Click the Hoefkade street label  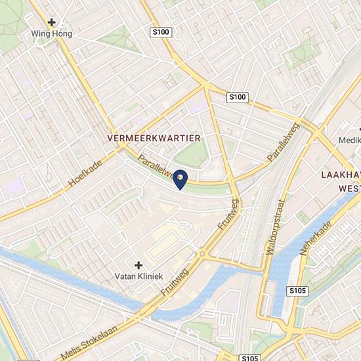tap(85, 173)
